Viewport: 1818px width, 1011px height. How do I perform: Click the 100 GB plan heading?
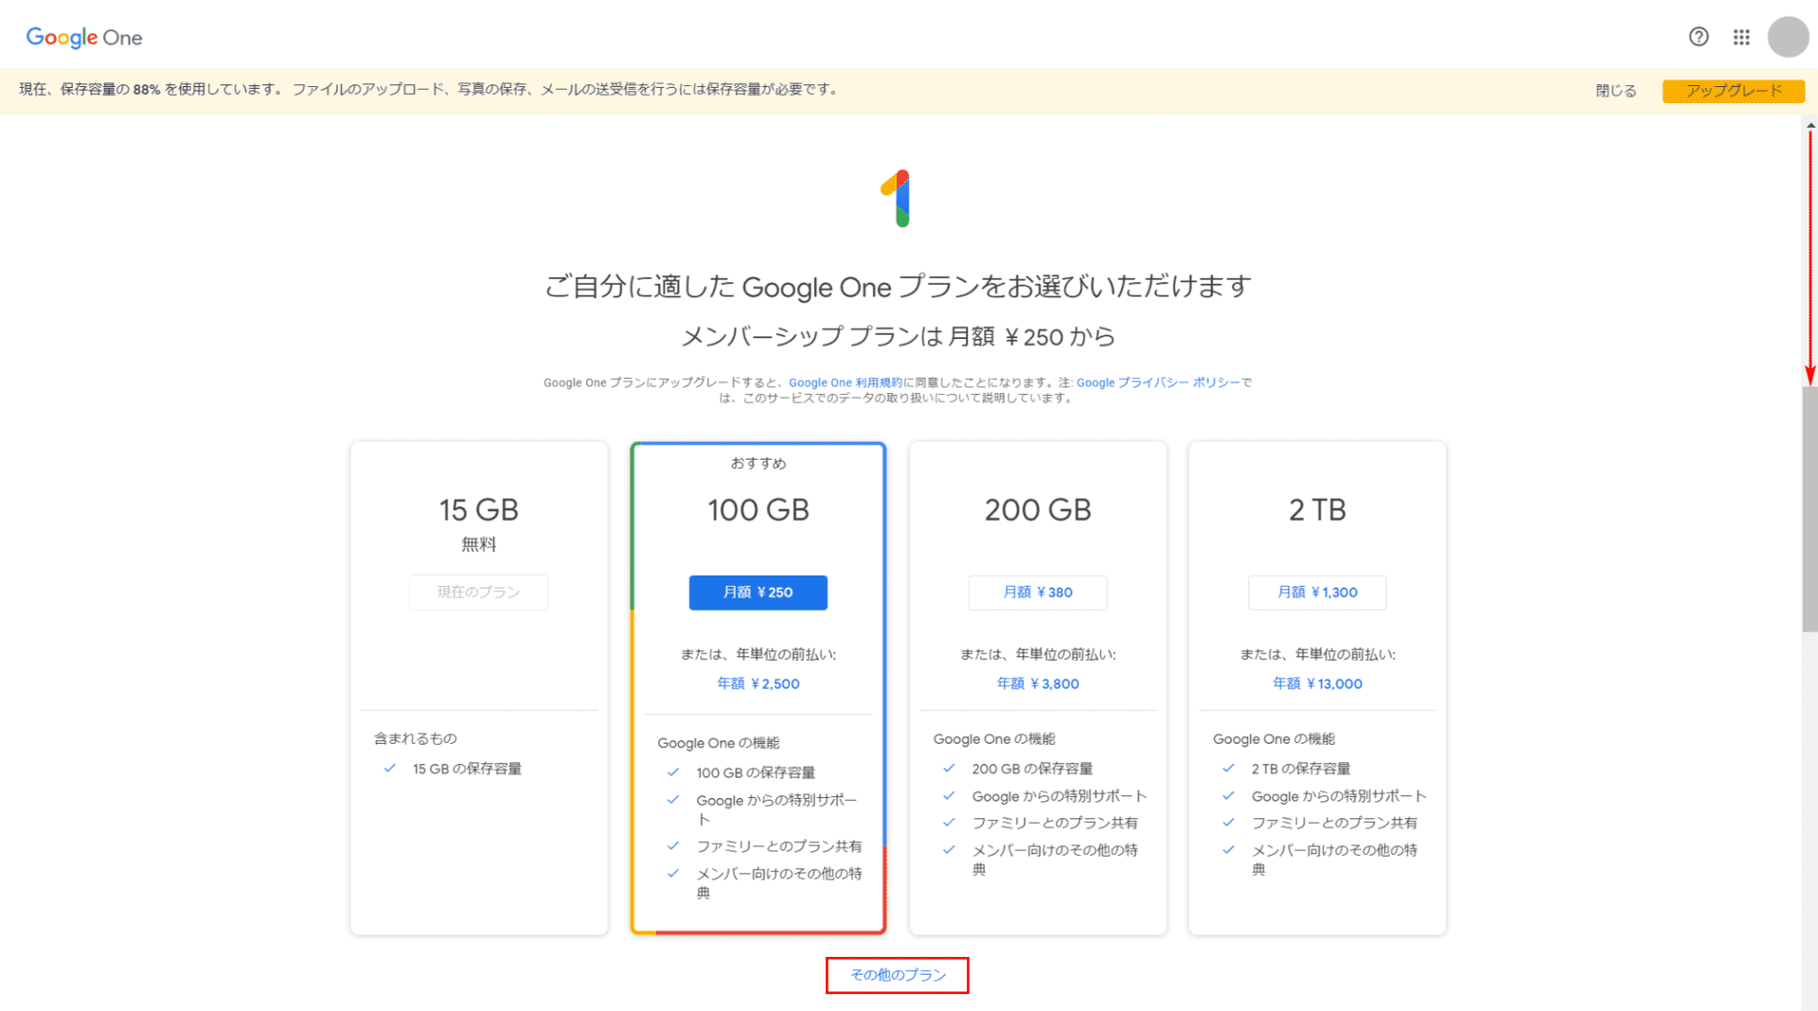757,510
